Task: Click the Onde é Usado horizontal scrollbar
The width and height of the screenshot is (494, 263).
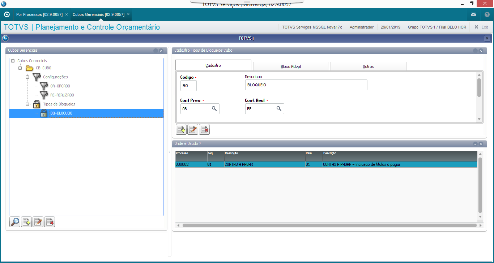Action: click(x=329, y=225)
